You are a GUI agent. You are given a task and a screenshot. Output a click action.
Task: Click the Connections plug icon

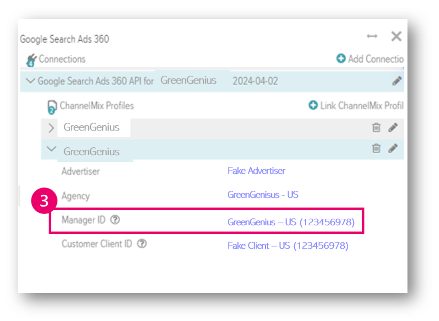(31, 60)
